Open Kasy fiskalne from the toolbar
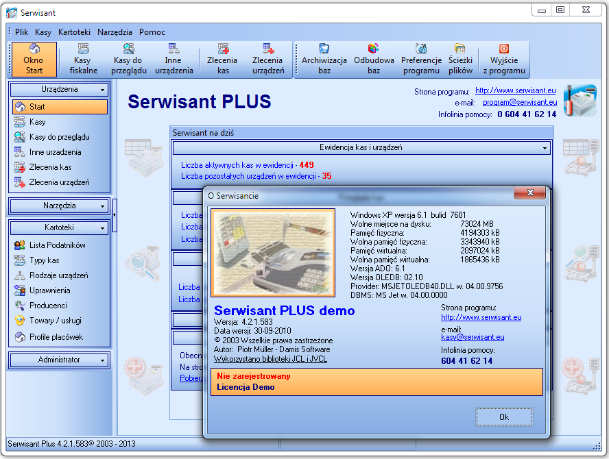The width and height of the screenshot is (609, 459). (x=83, y=60)
